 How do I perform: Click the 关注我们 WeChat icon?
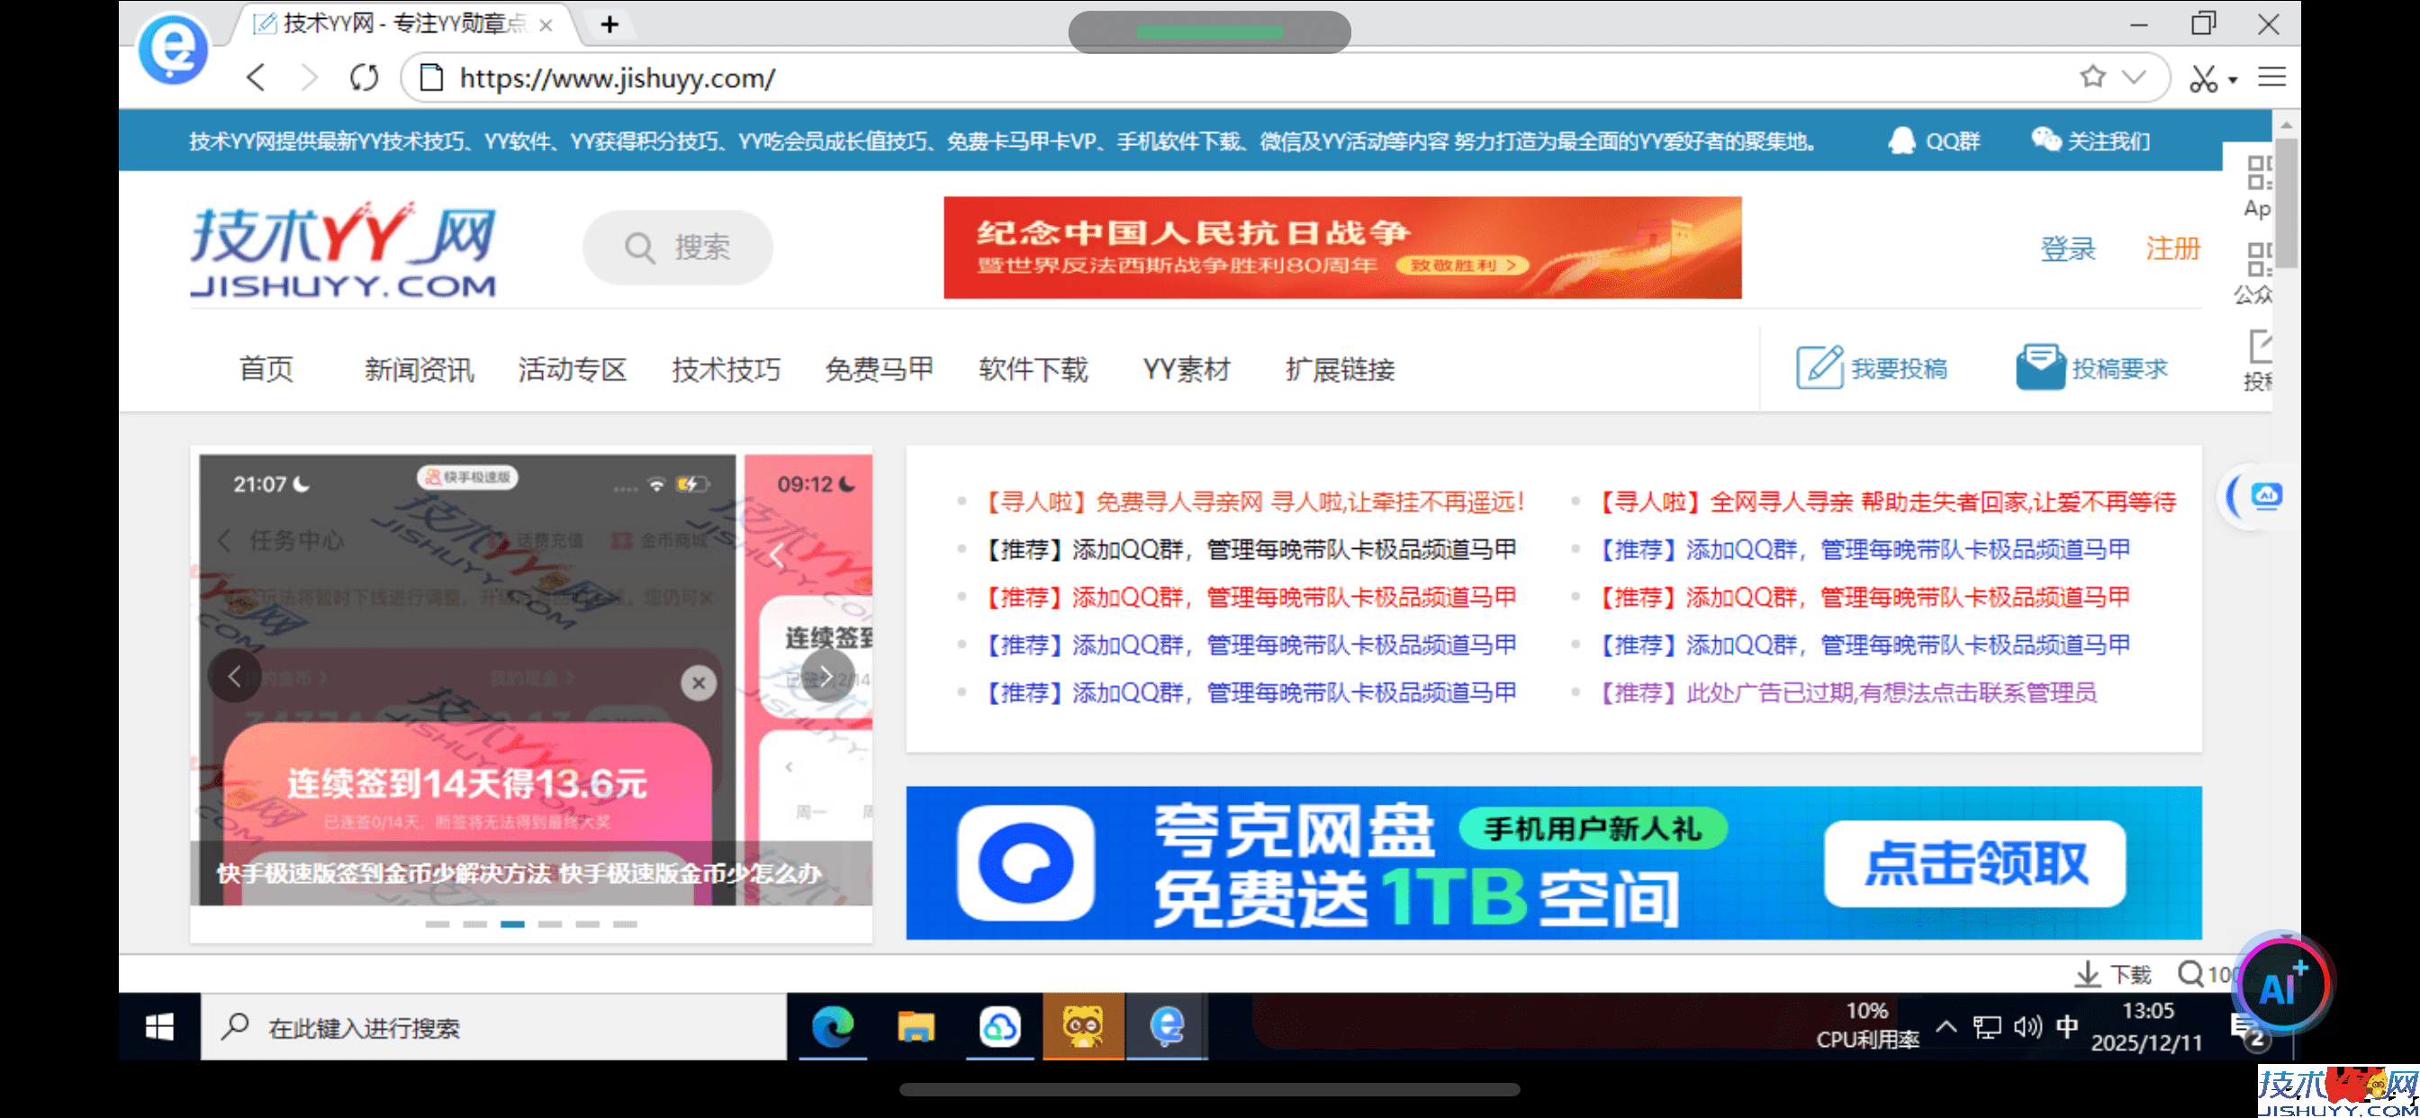(x=2046, y=140)
